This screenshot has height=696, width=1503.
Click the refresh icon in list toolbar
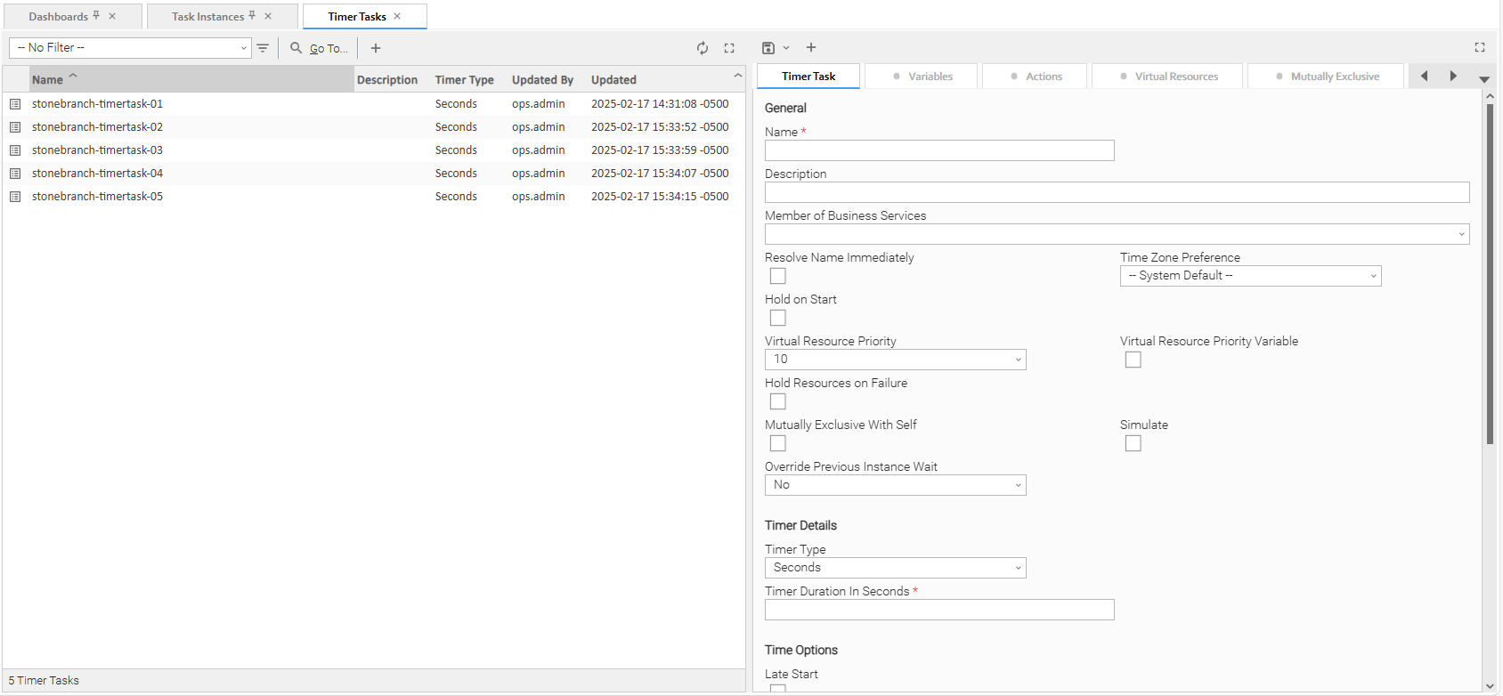pyautogui.click(x=703, y=48)
